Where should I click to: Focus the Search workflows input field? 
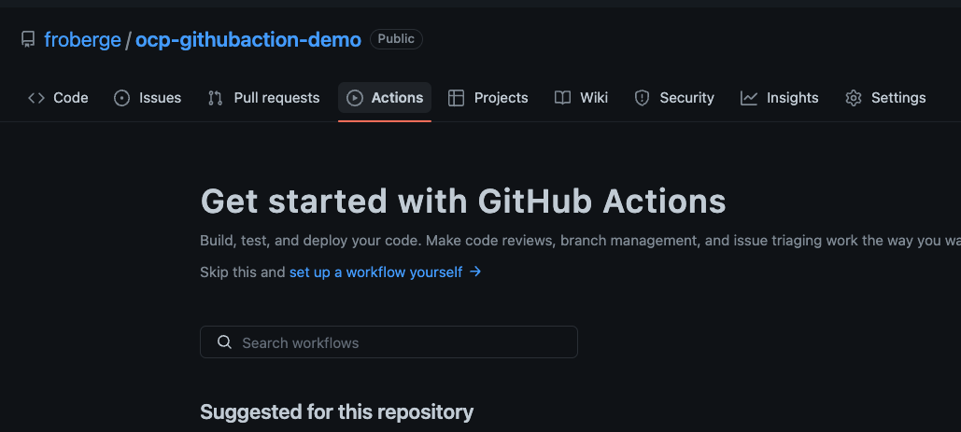389,342
